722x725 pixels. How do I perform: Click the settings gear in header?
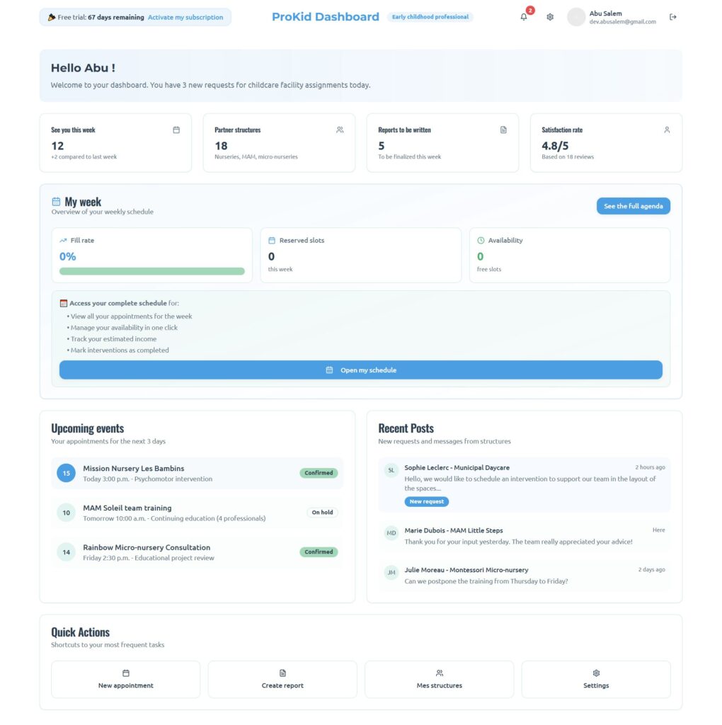tap(550, 17)
